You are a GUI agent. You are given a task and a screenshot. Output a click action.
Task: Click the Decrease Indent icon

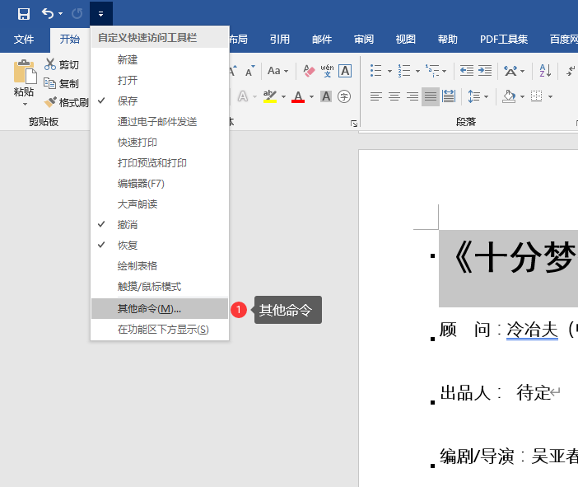pyautogui.click(x=467, y=70)
